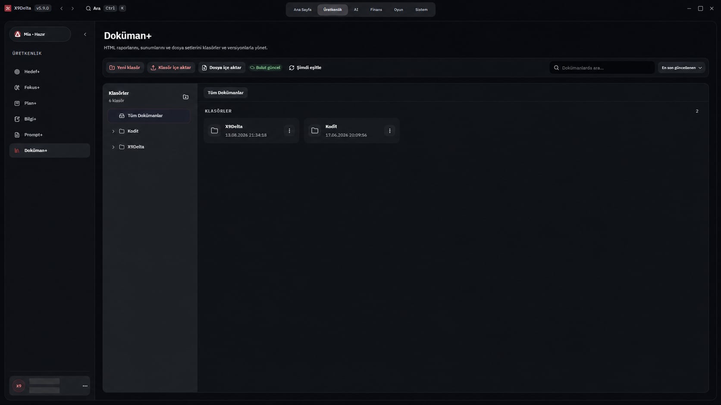Switch to the Sistem tab
Screen dimensions: 721x405
coord(421,9)
